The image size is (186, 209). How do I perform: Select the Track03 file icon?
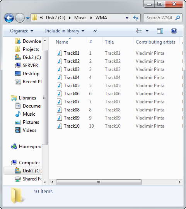pyautogui.click(x=59, y=69)
